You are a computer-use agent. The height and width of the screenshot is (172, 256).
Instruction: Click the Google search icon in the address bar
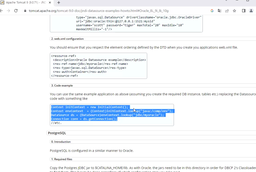tap(212, 11)
